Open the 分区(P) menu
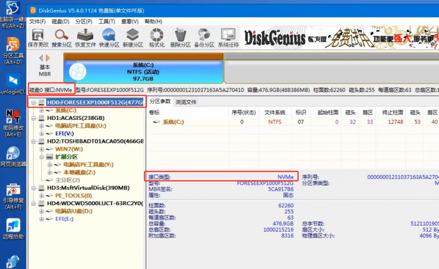 coord(84,22)
